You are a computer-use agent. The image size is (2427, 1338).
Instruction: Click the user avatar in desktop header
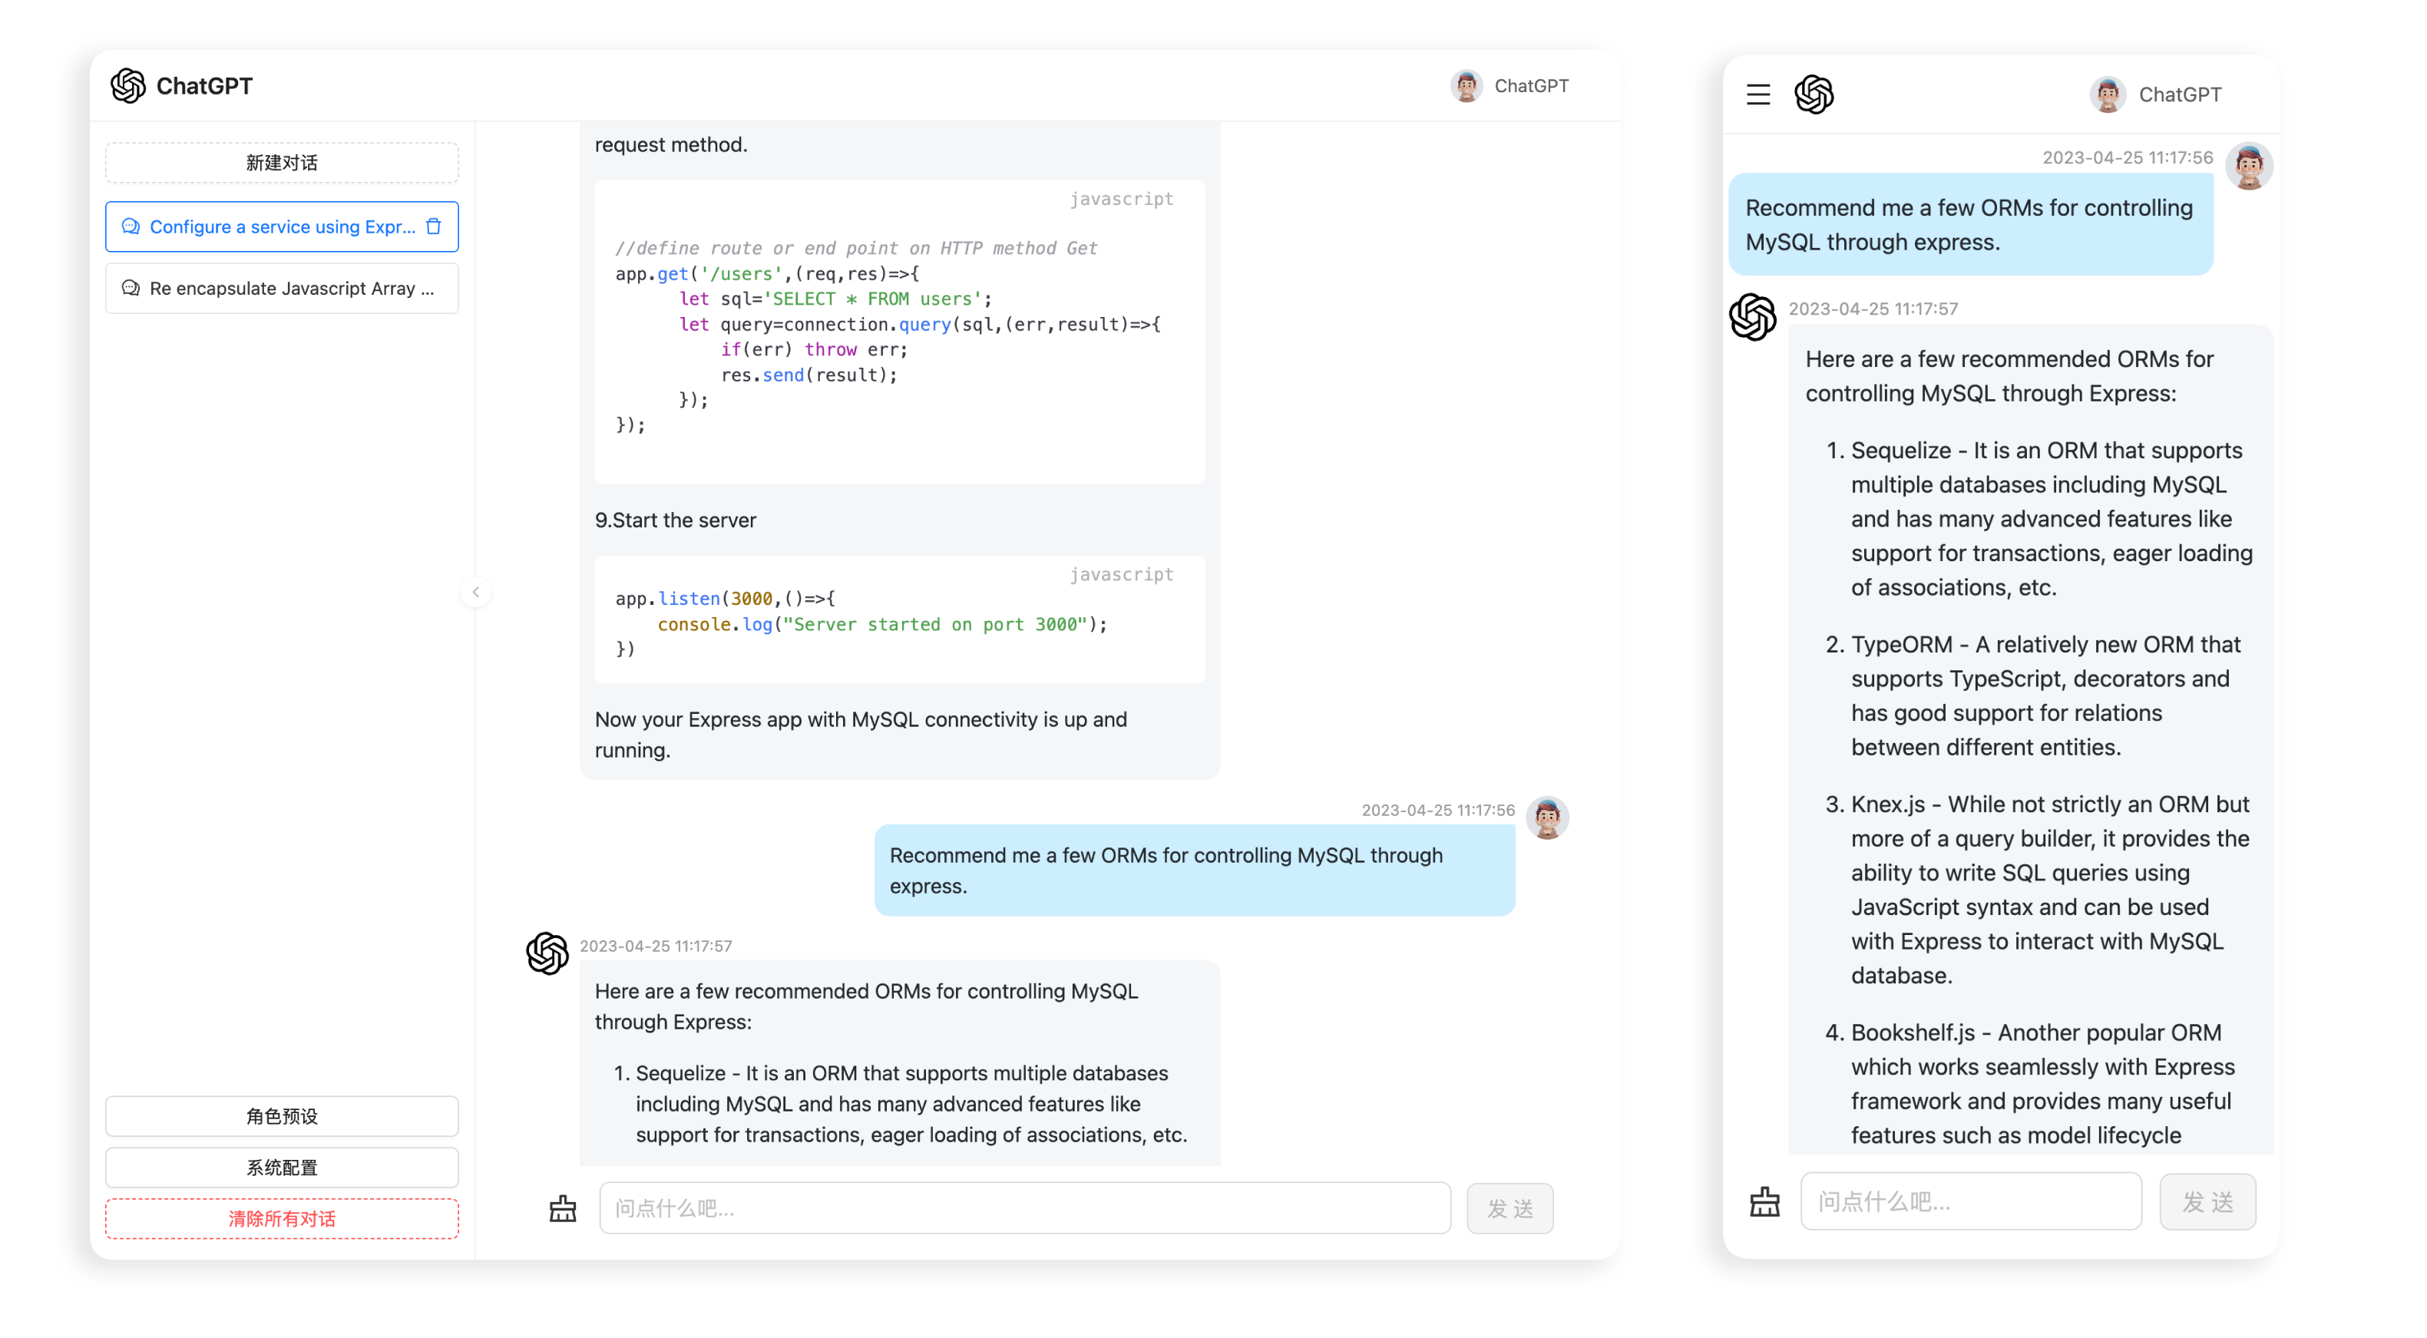(x=1466, y=86)
